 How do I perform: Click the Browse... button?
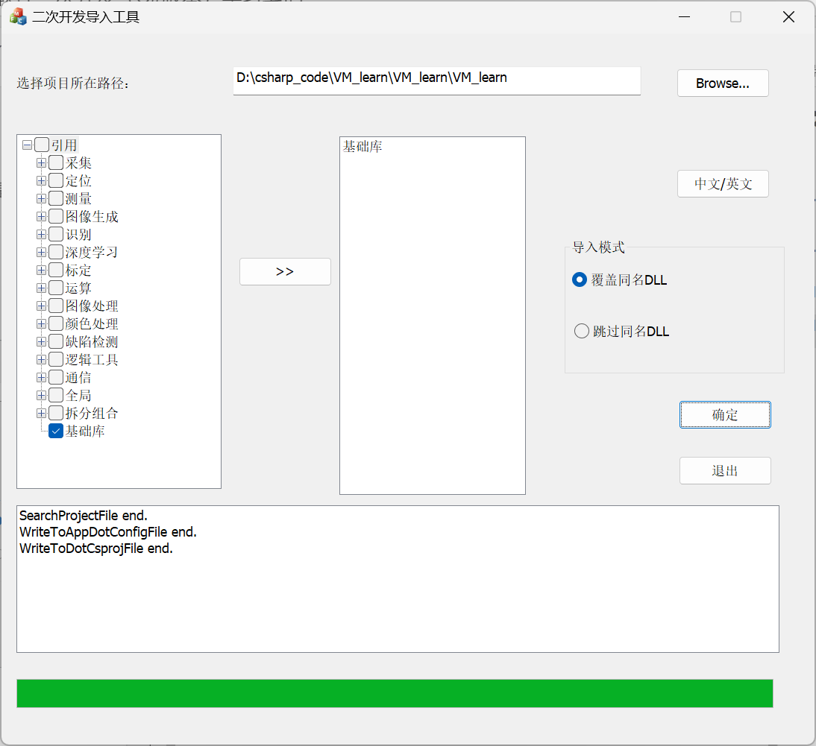[723, 83]
